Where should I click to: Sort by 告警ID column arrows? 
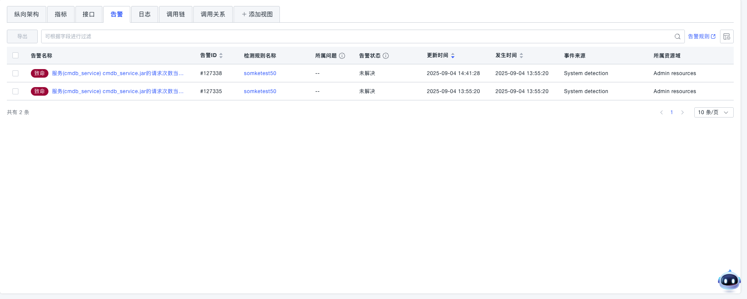point(221,56)
